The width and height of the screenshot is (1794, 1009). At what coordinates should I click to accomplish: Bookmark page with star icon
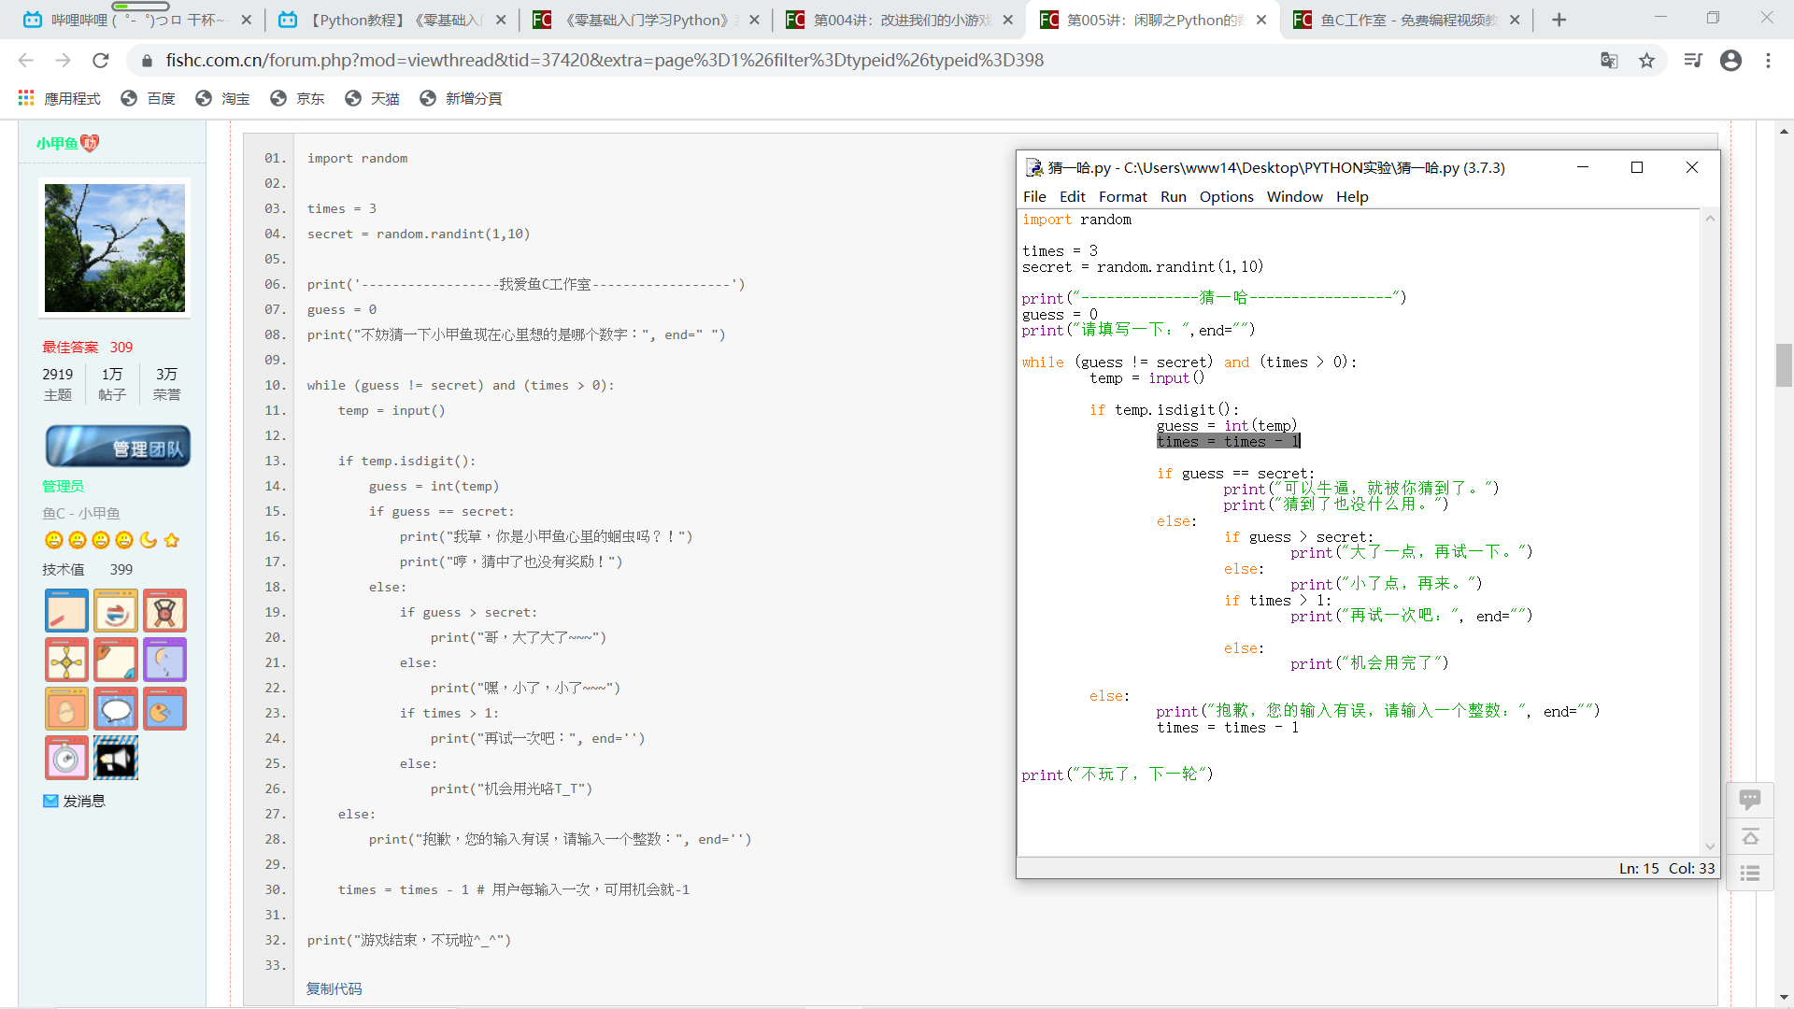coord(1646,61)
